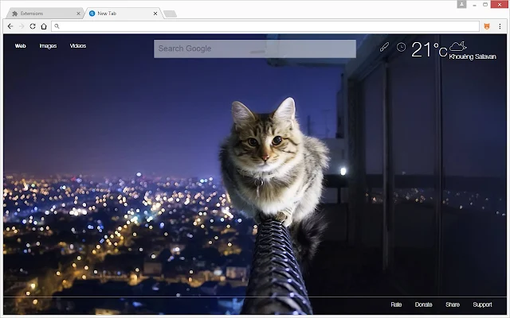This screenshot has height=318, width=510.
Task: Click the browser forward arrow
Action: pos(22,26)
